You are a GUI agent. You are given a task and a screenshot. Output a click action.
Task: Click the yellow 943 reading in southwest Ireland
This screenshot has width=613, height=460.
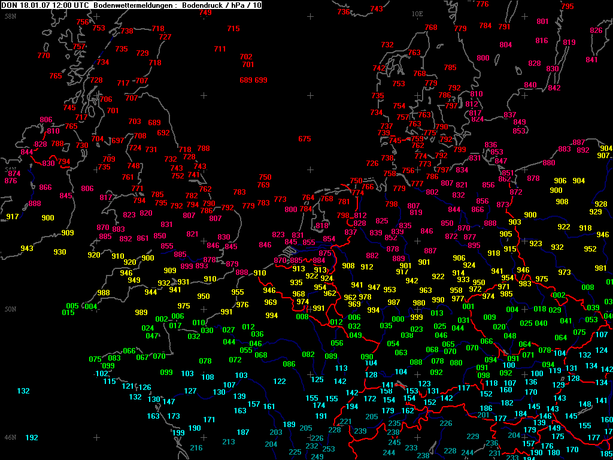[x=27, y=249]
